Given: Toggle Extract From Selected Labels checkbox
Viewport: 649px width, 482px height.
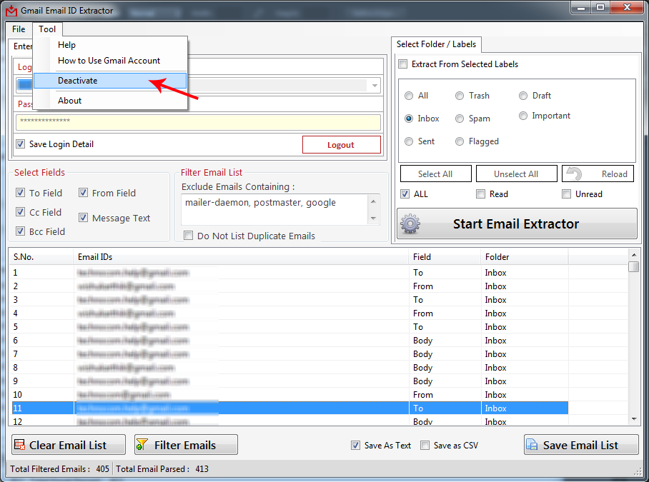Looking at the screenshot, I should pos(402,64).
